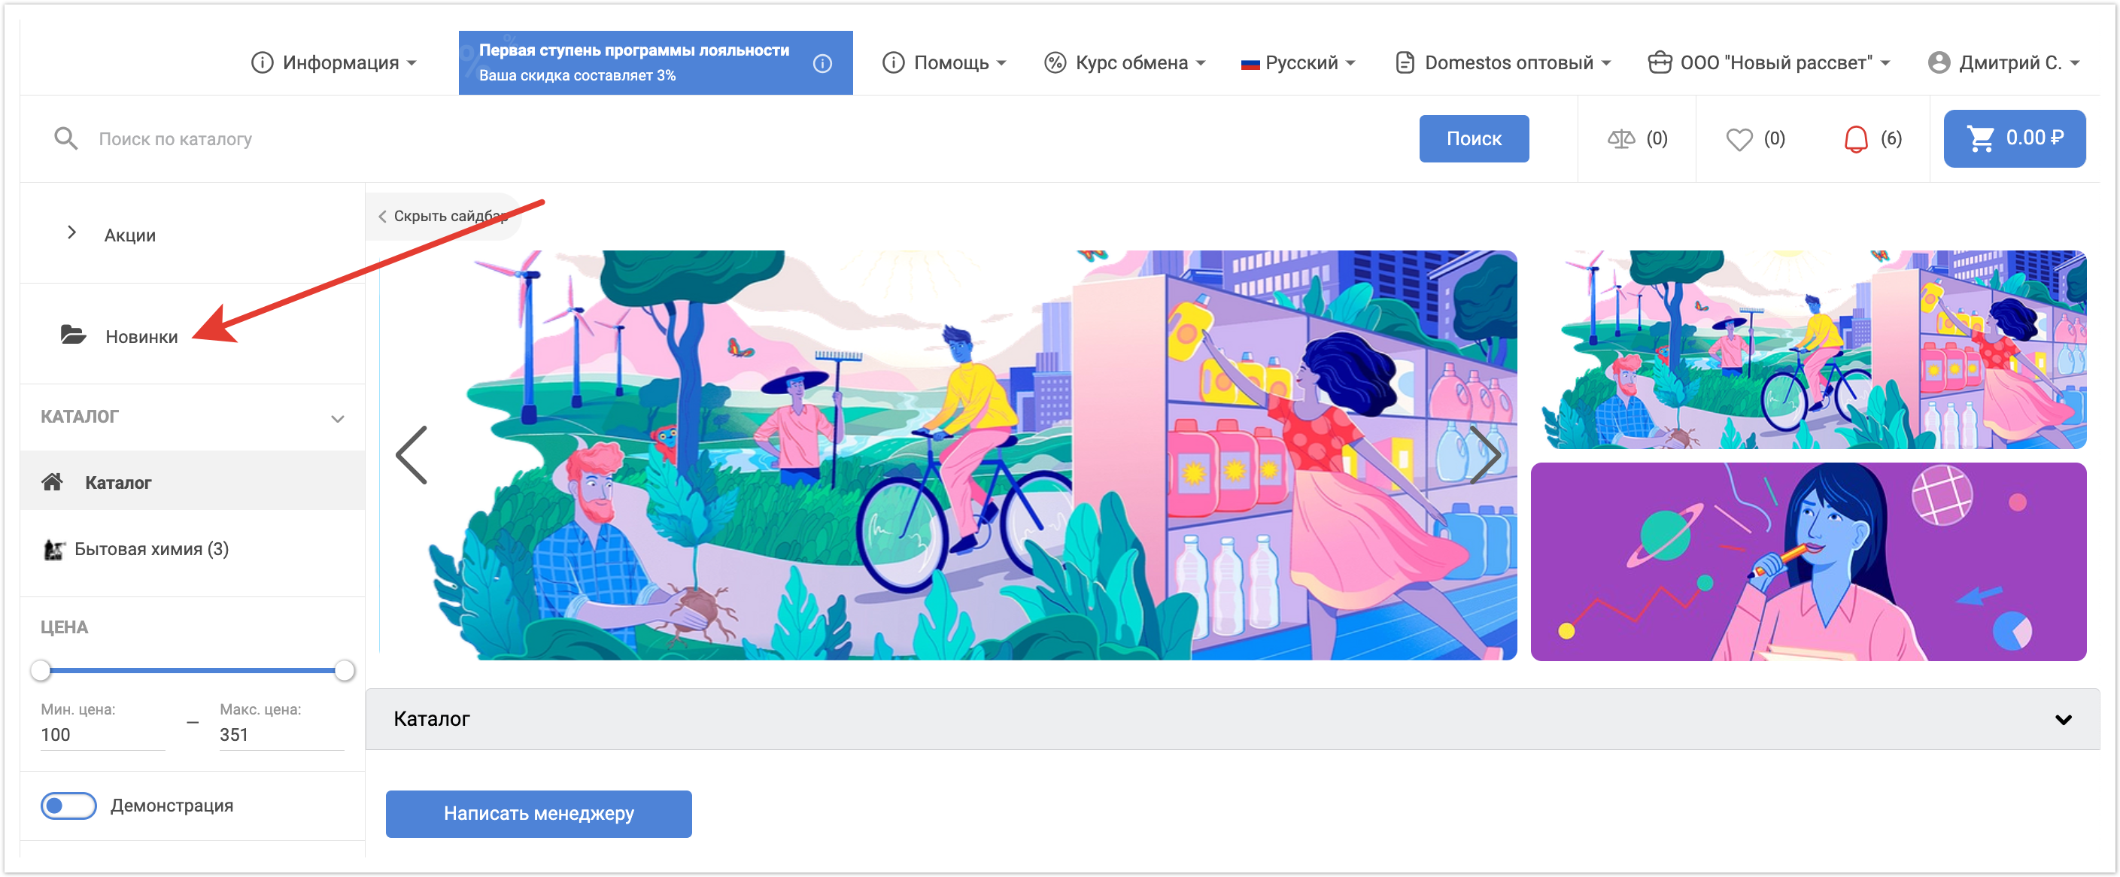The image size is (2120, 877).
Task: Toggle the Демонстрация switch
Action: [x=68, y=806]
